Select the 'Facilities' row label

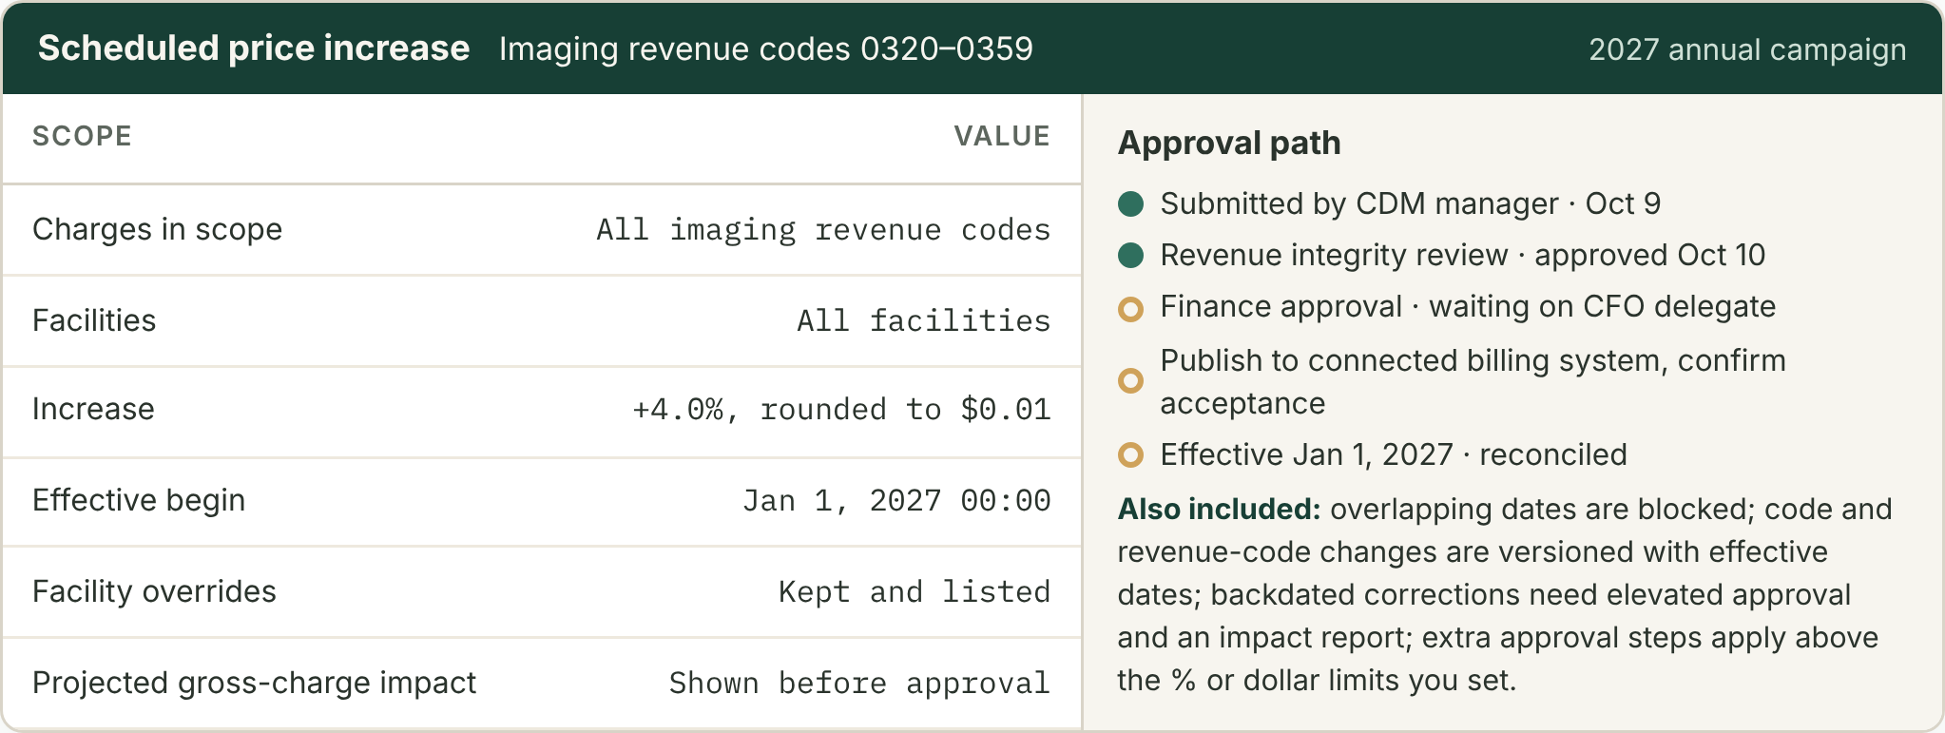click(94, 320)
